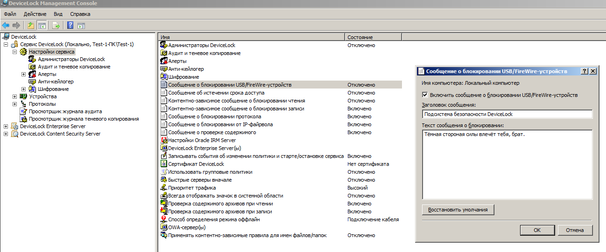Toggle the show/hide console tree toolbar icon
Image resolution: width=606 pixels, height=252 pixels.
tap(42, 26)
